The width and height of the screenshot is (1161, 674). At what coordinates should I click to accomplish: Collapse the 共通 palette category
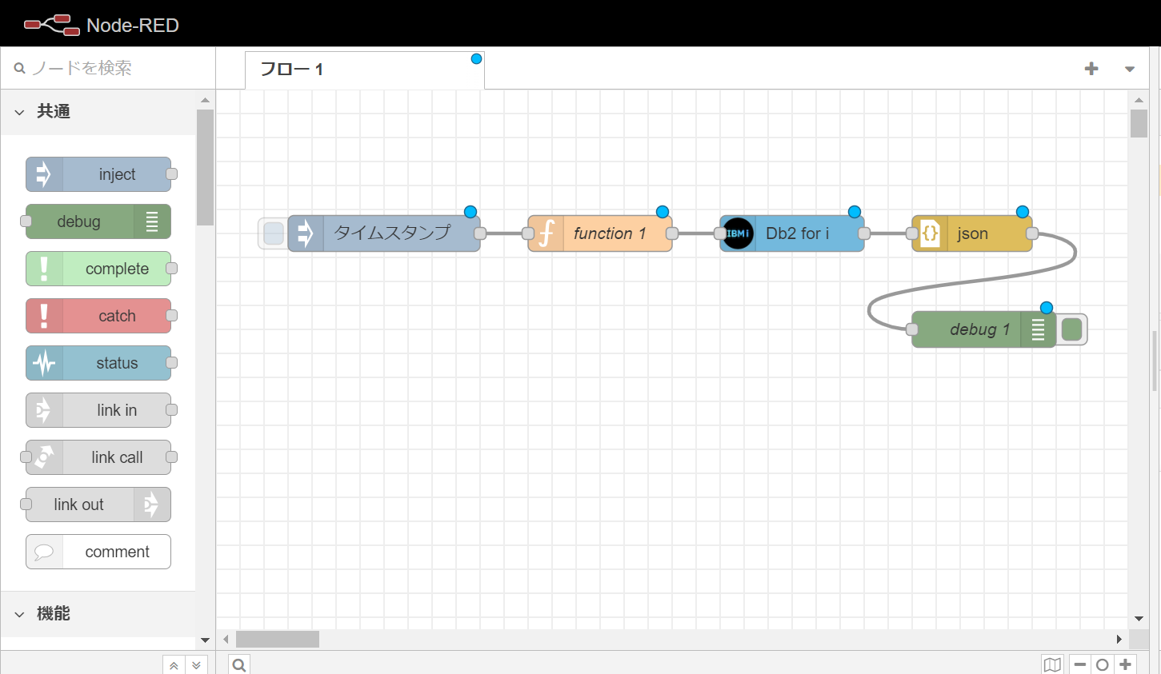pyautogui.click(x=20, y=112)
